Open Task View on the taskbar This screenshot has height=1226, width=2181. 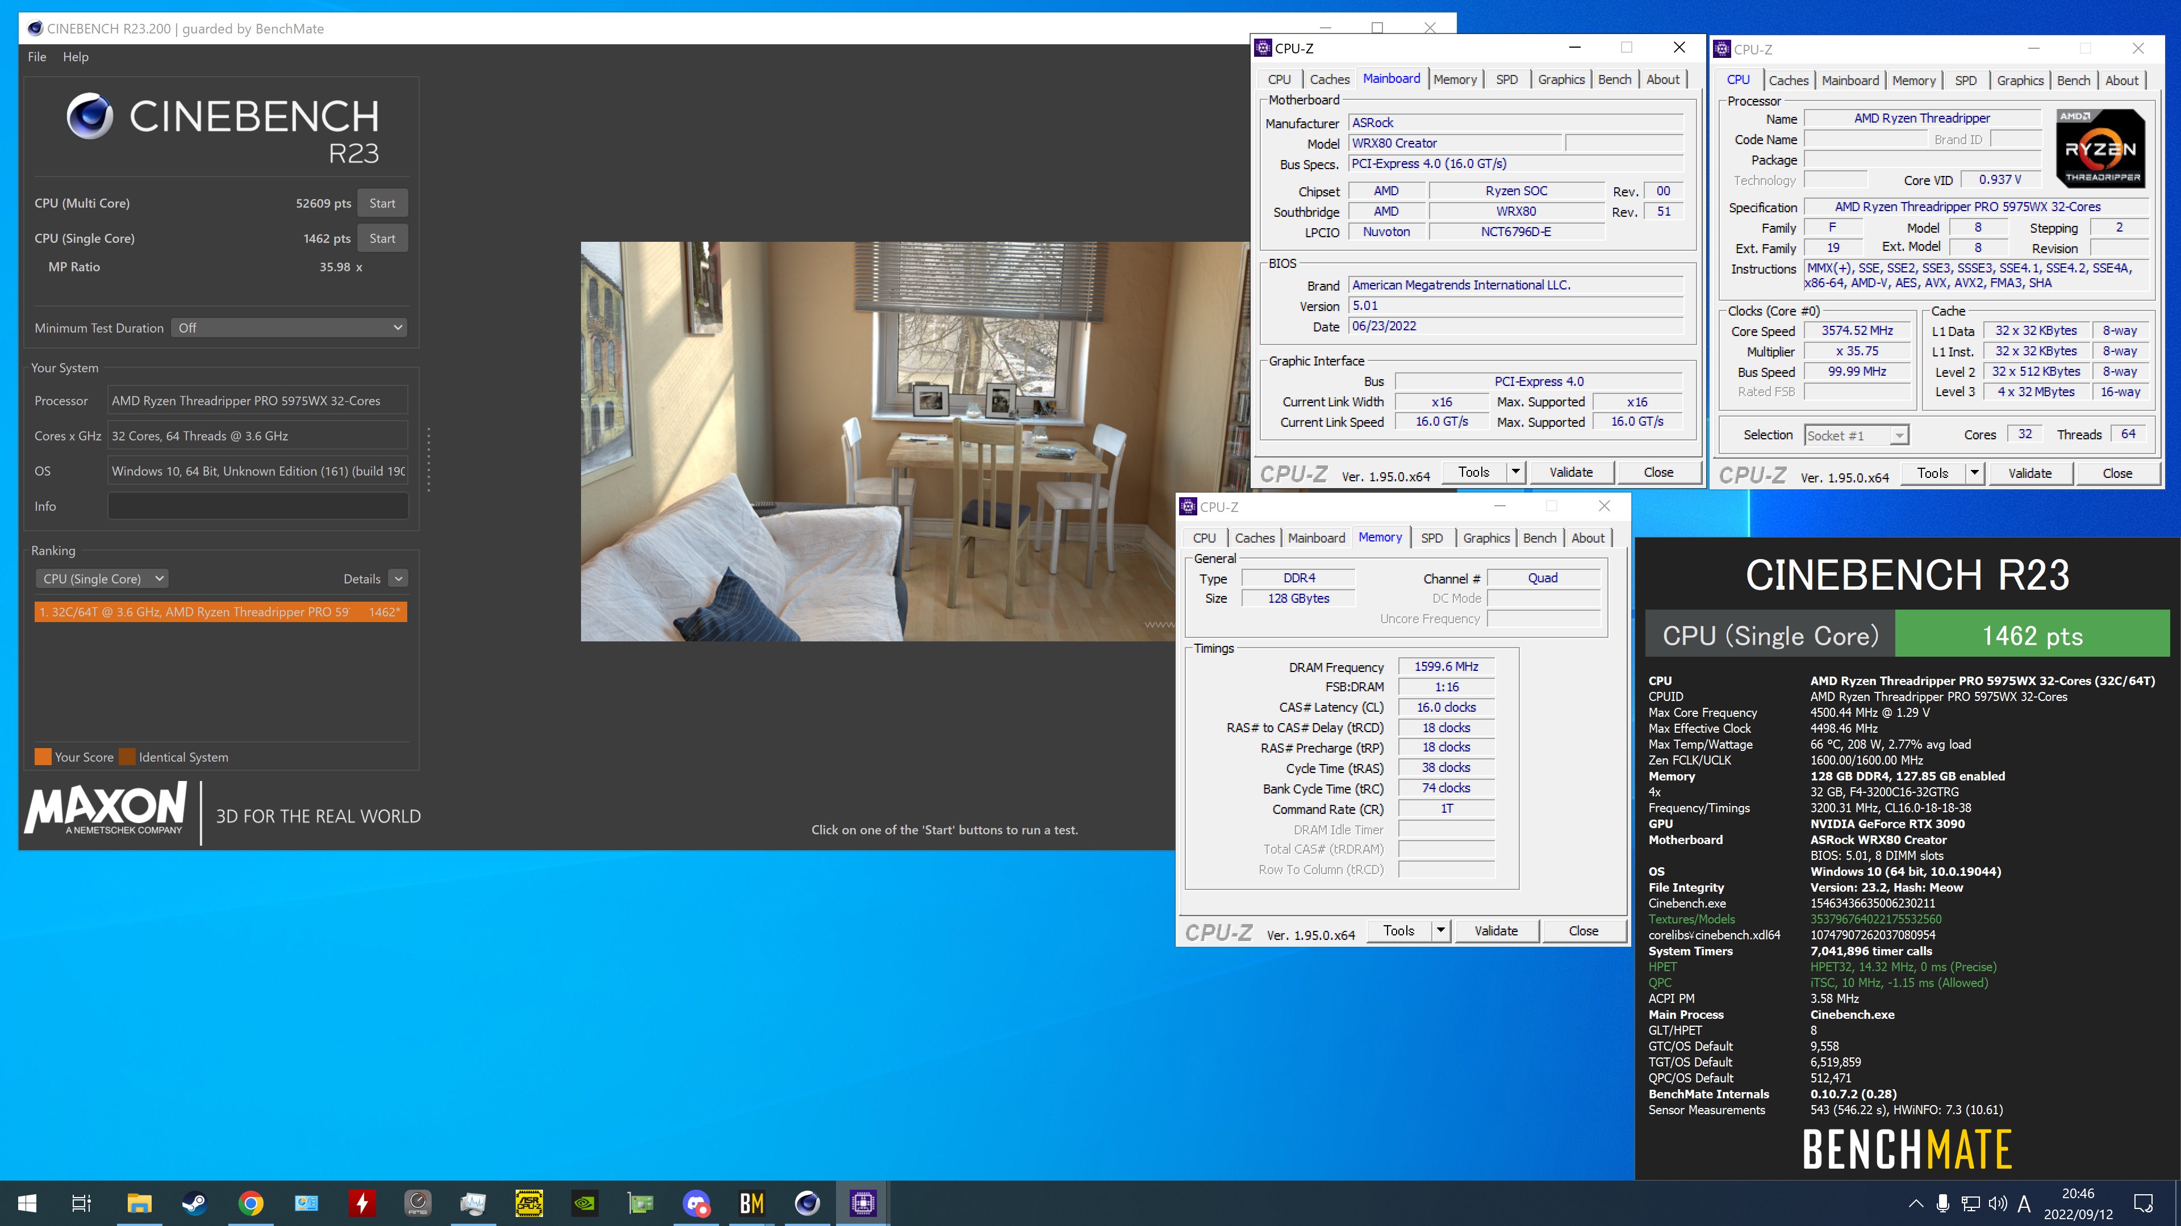tap(81, 1202)
